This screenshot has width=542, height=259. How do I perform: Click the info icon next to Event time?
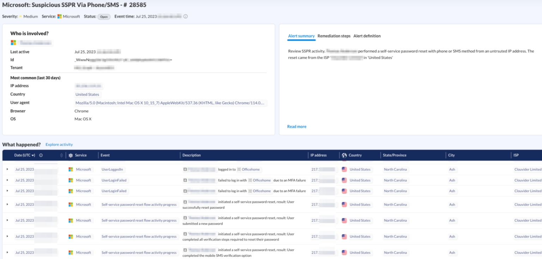(186, 17)
